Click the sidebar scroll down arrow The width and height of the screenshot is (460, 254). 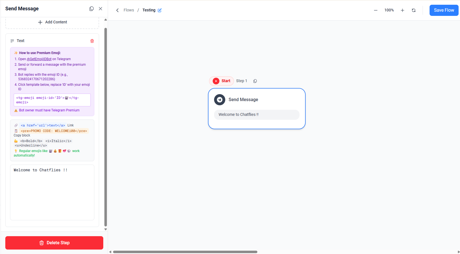coord(106,229)
